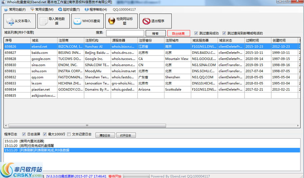Click the 源服务器 column header

[124, 40]
